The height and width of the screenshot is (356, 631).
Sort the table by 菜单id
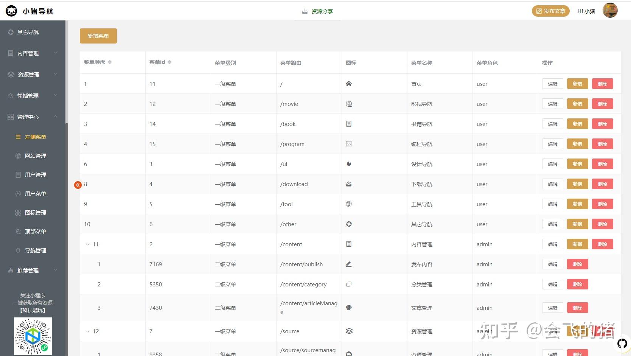pos(170,62)
